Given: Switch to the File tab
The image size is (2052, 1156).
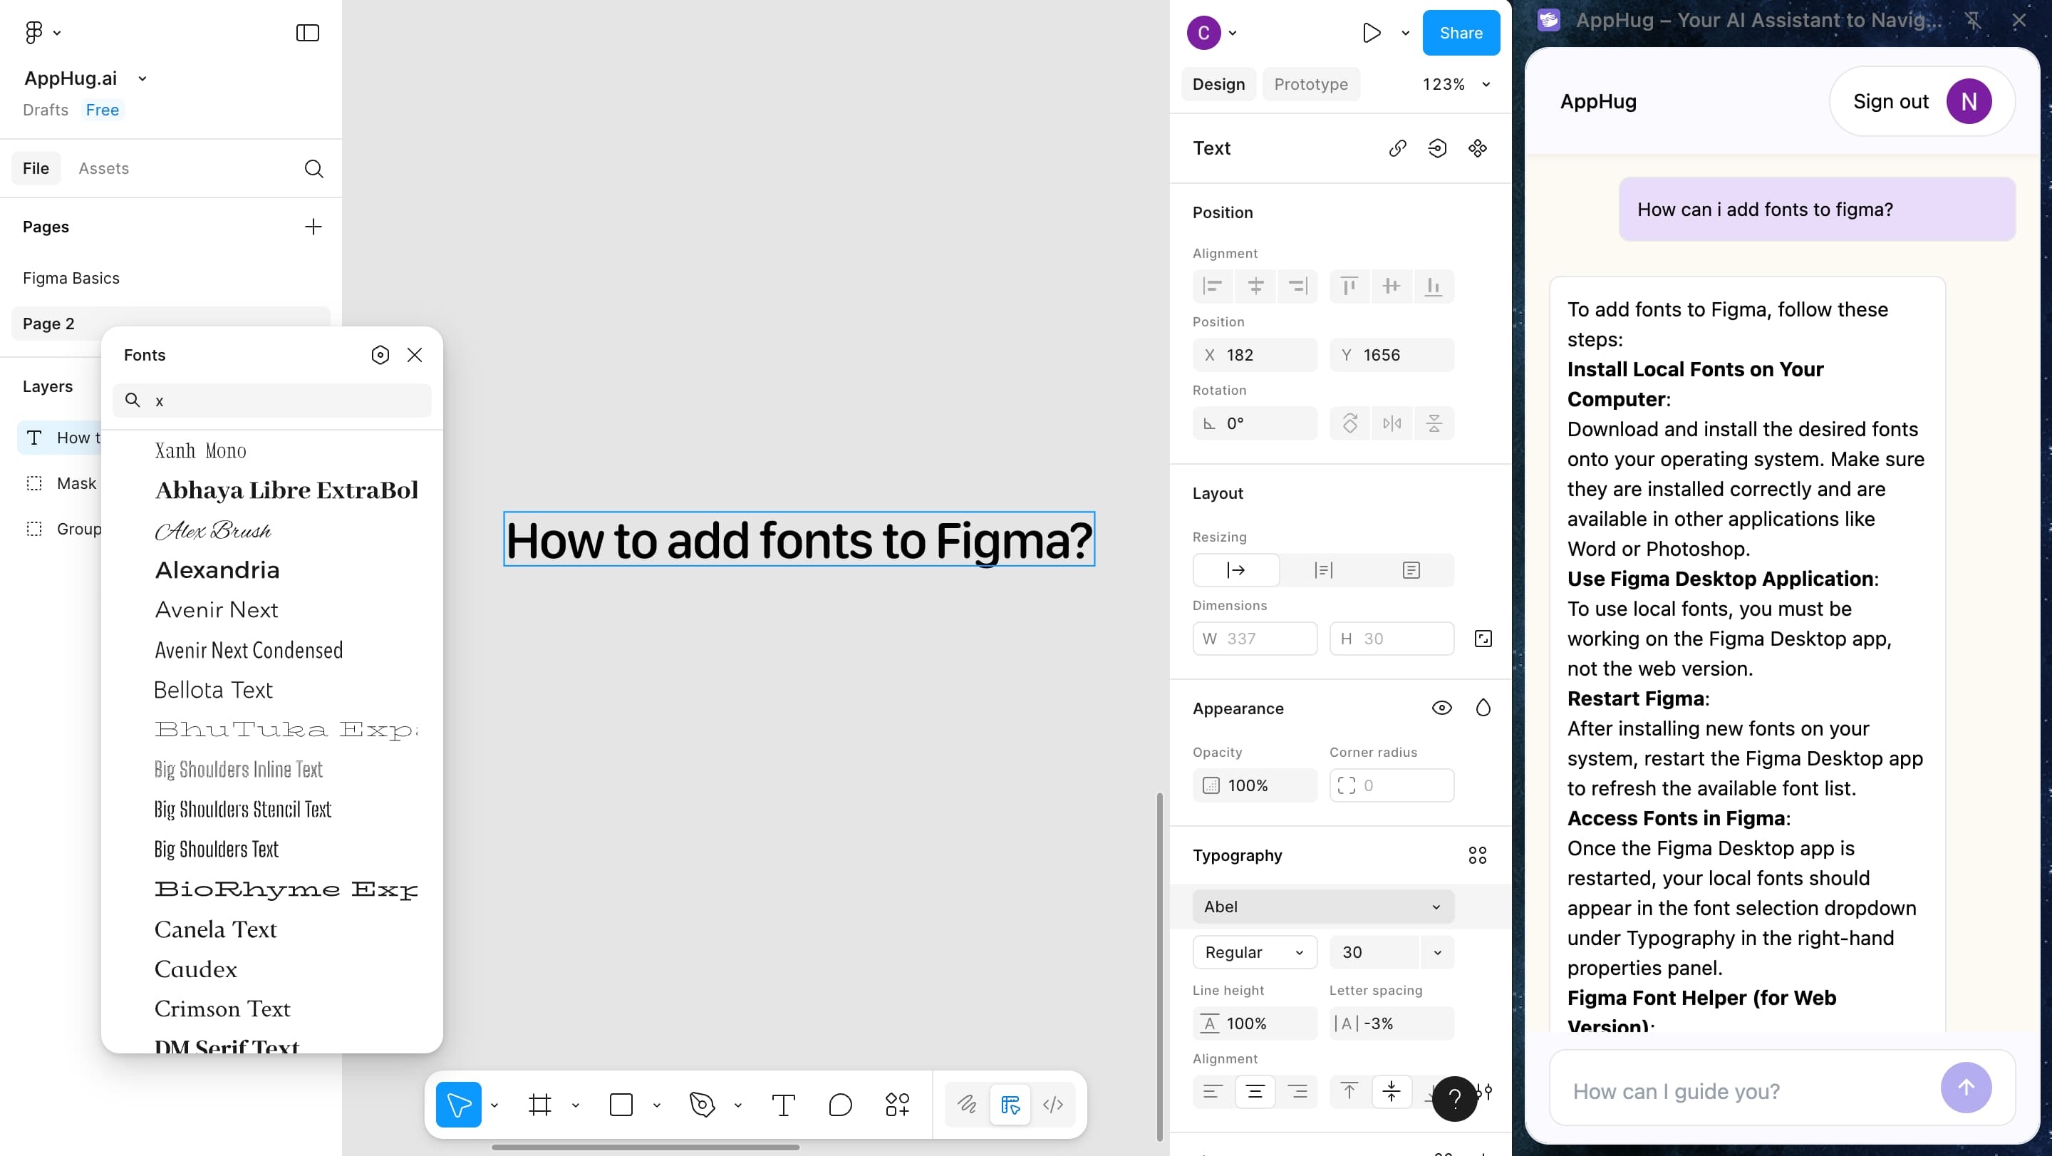Looking at the screenshot, I should point(36,168).
